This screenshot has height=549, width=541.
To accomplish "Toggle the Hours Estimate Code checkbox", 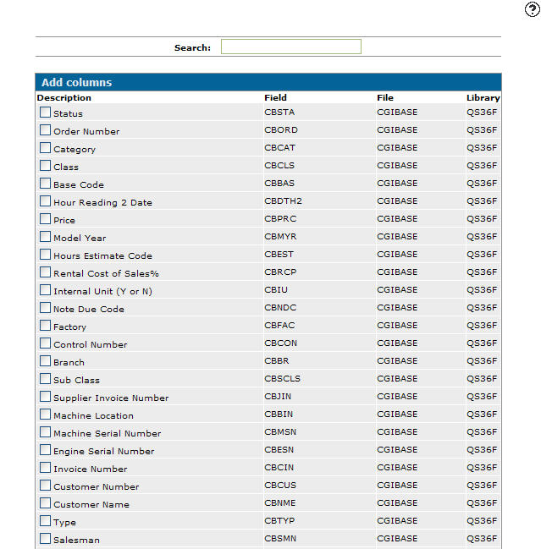I will click(x=45, y=254).
